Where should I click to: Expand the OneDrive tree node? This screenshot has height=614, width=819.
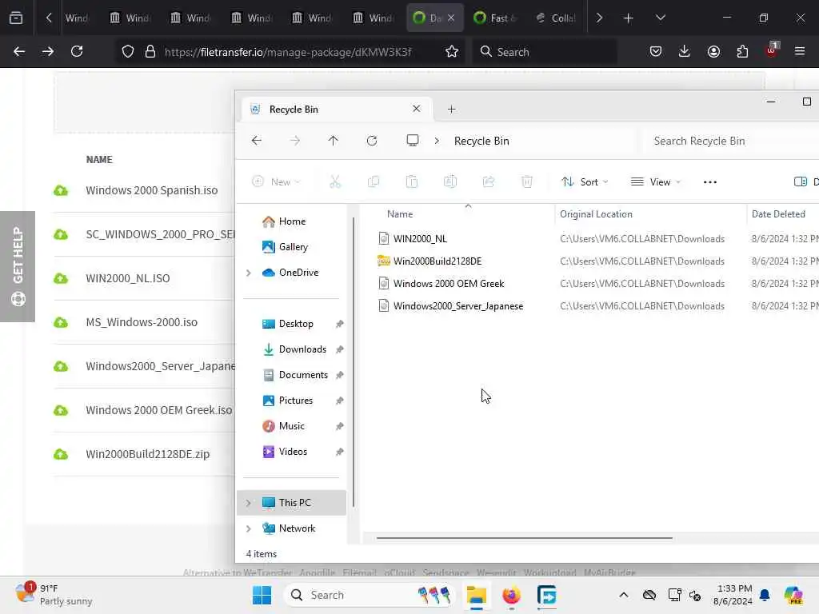coord(249,273)
